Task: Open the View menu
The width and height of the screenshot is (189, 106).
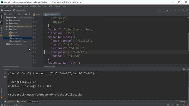Action: click(x=11, y=6)
